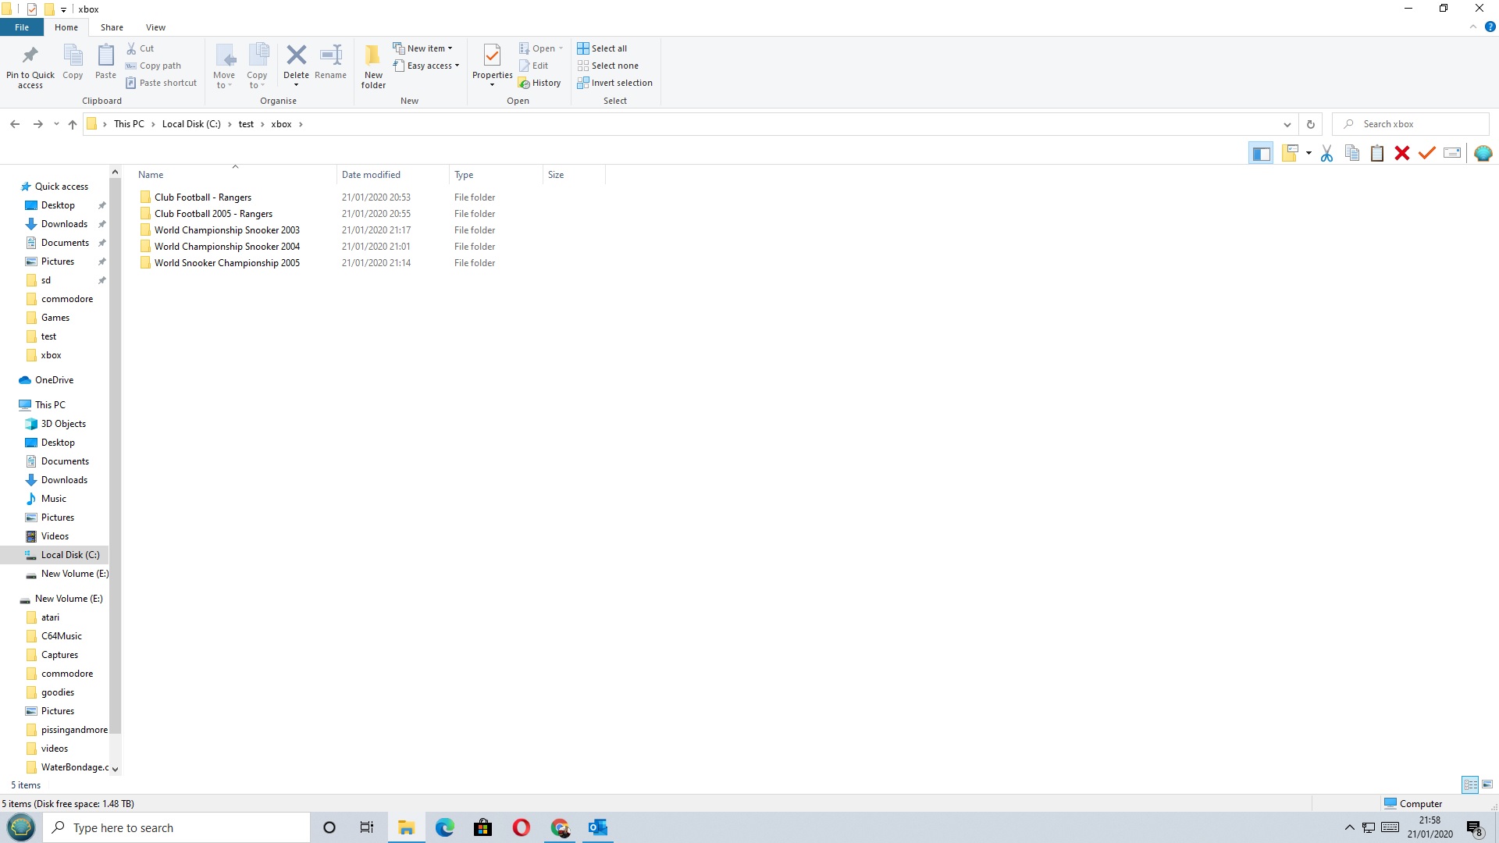The image size is (1499, 843).
Task: Open Music under This PC
Action: [53, 499]
